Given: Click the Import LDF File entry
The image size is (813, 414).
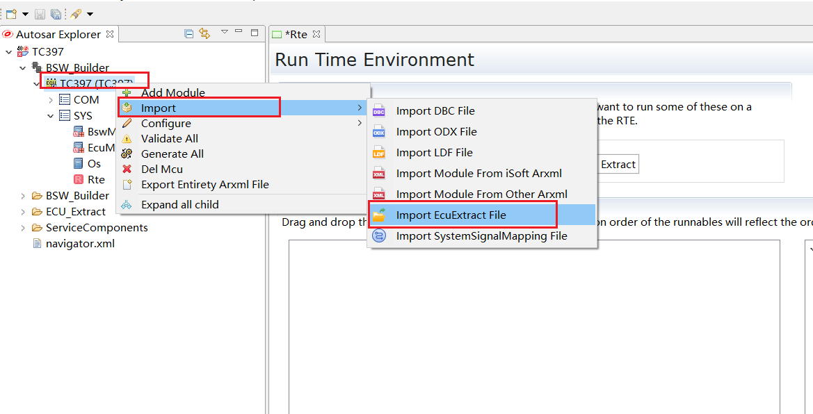Looking at the screenshot, I should [434, 153].
